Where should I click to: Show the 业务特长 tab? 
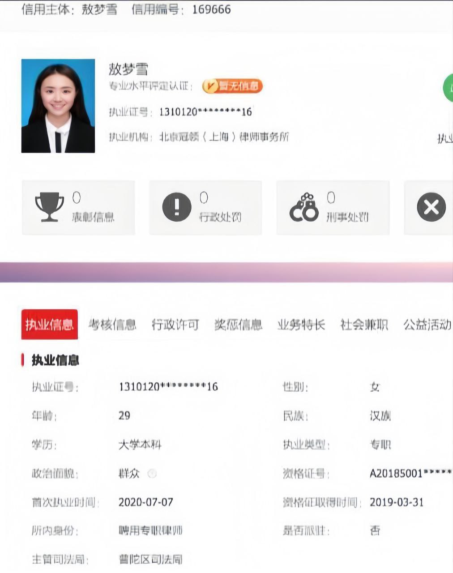click(x=301, y=325)
